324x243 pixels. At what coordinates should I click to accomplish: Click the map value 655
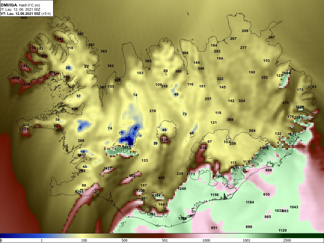tap(16, 78)
